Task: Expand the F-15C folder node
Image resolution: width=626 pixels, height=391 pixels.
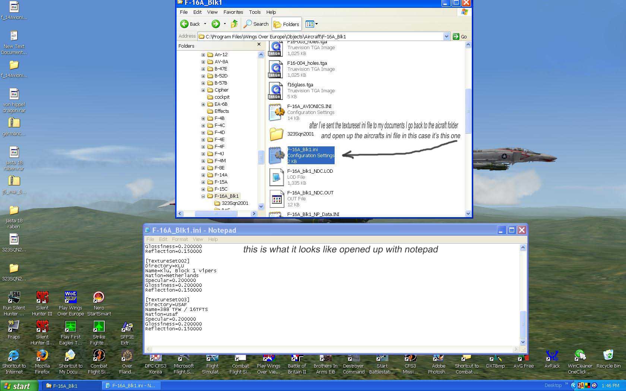Action: click(203, 189)
